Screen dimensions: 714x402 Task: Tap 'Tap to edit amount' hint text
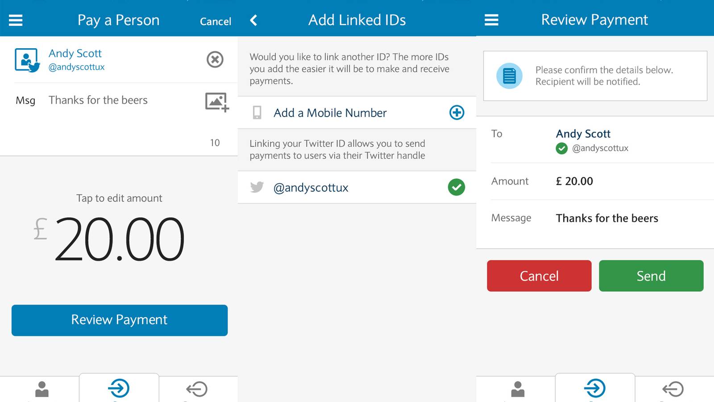pyautogui.click(x=119, y=198)
